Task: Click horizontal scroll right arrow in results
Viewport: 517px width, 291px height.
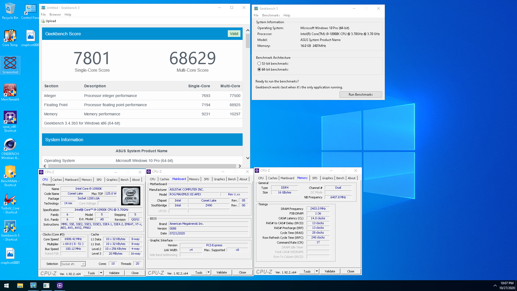Action: point(240,166)
